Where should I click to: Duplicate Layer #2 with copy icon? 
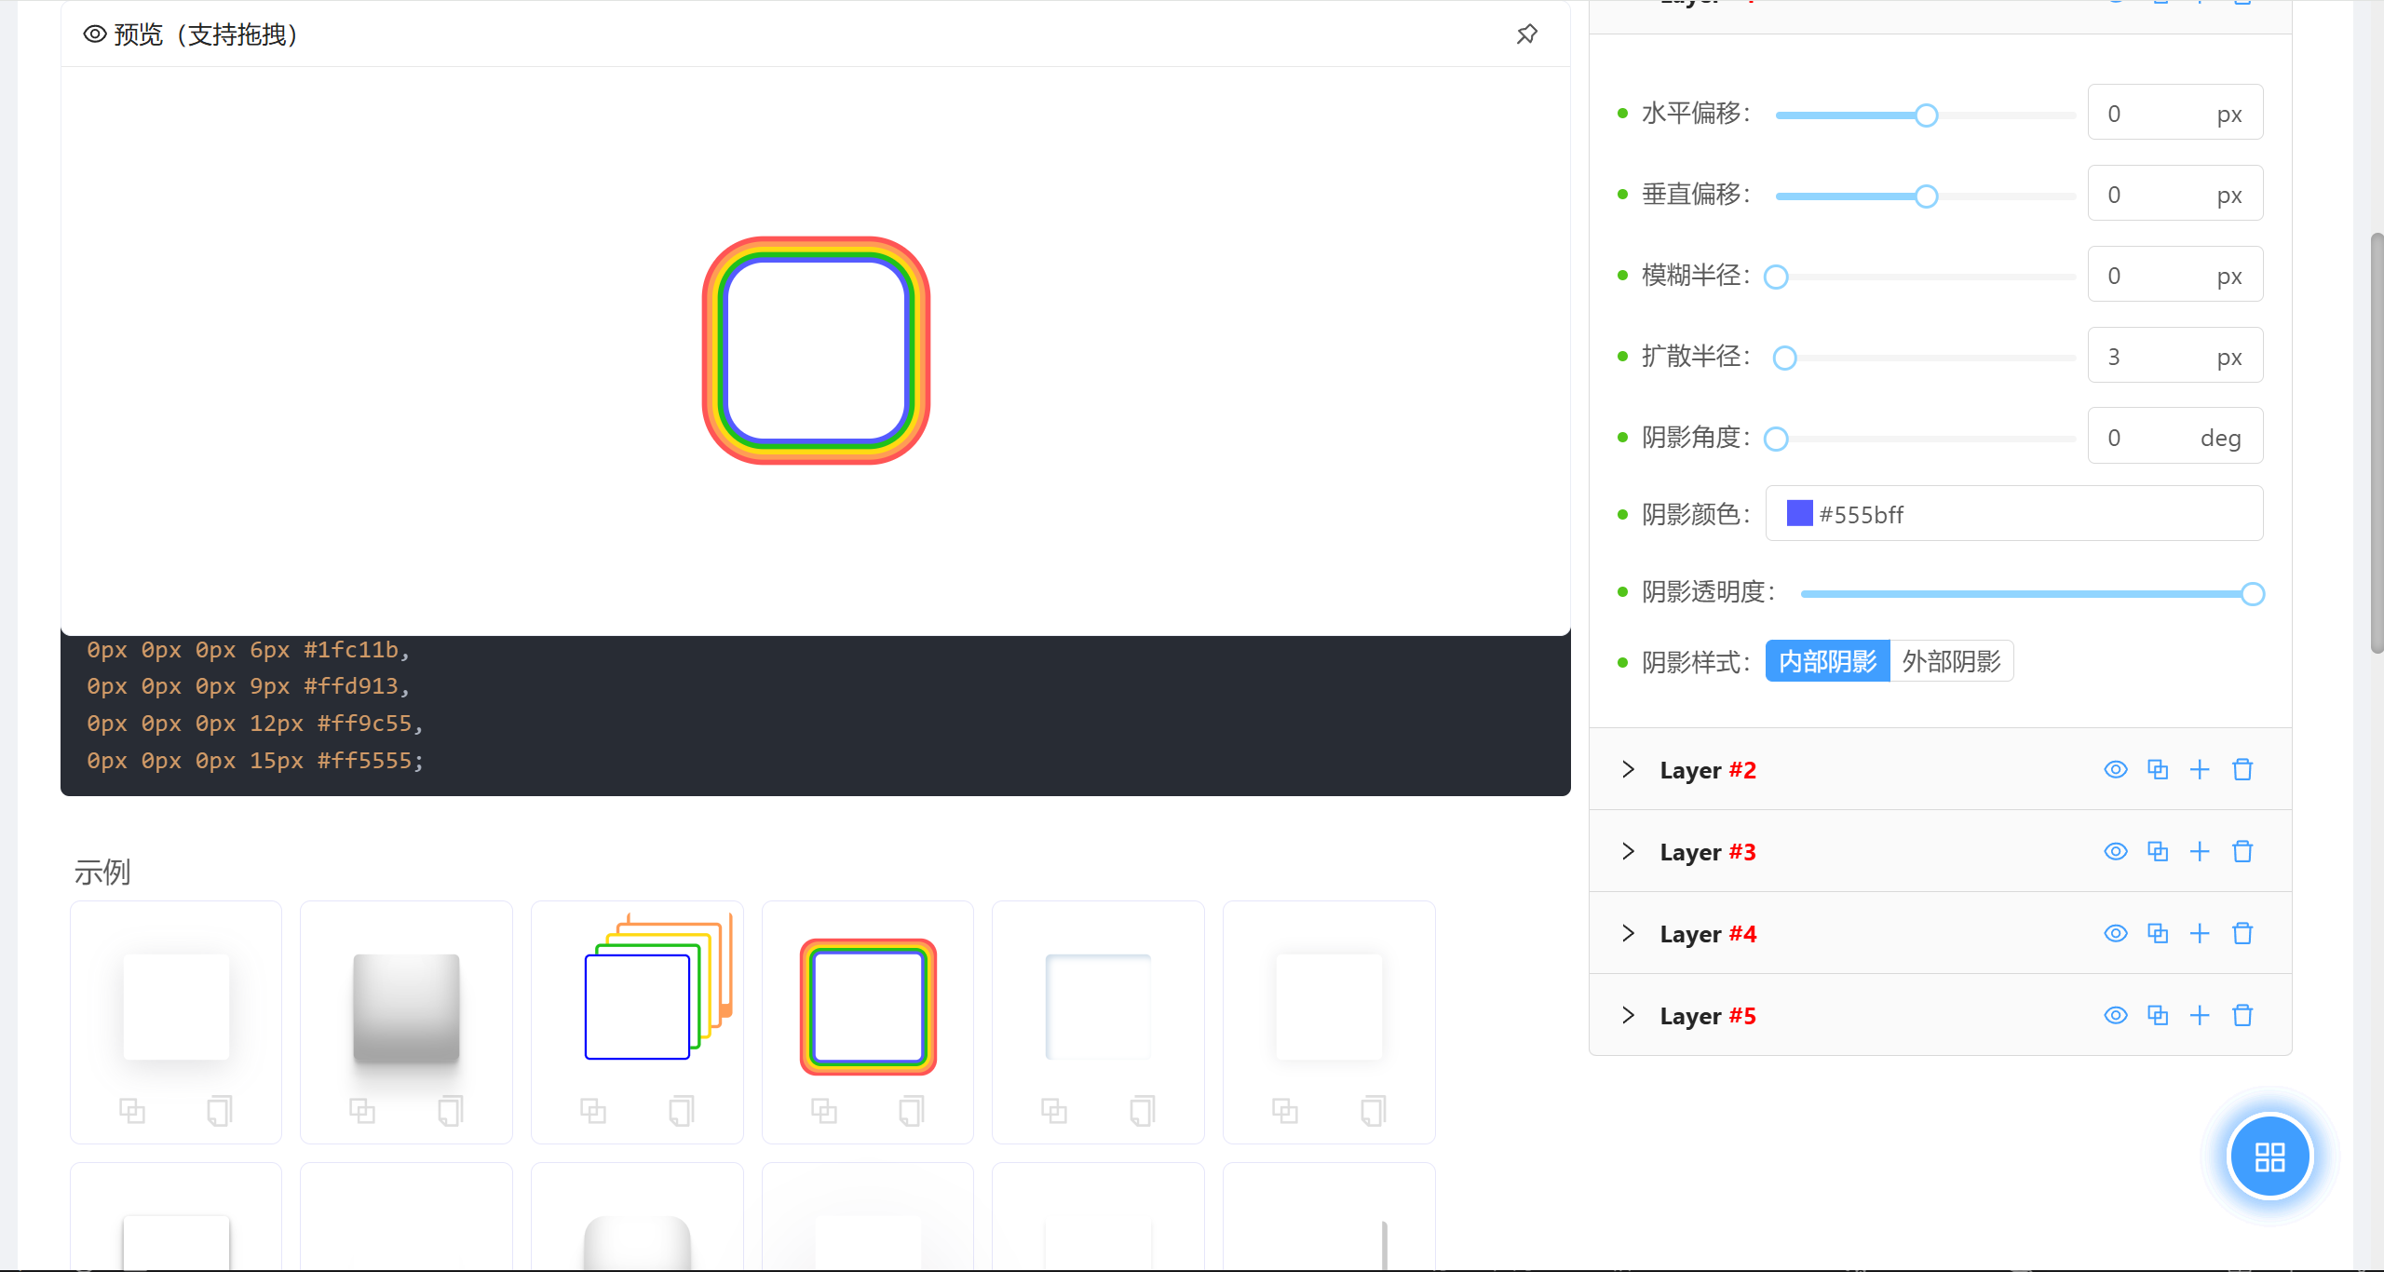click(x=2158, y=769)
